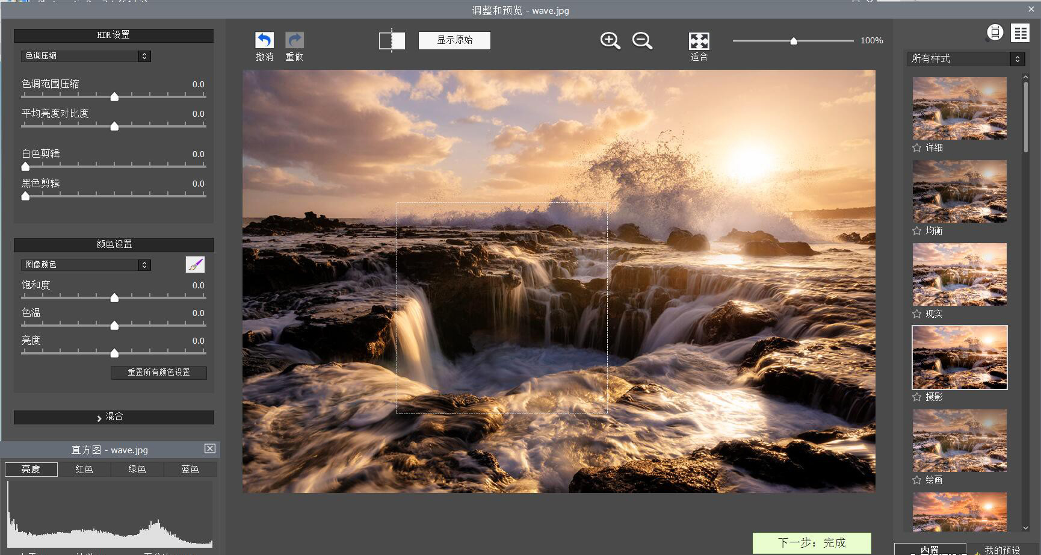Screen dimensions: 1041x555
Task: Click the 重做 (redo) icon
Action: click(x=294, y=39)
